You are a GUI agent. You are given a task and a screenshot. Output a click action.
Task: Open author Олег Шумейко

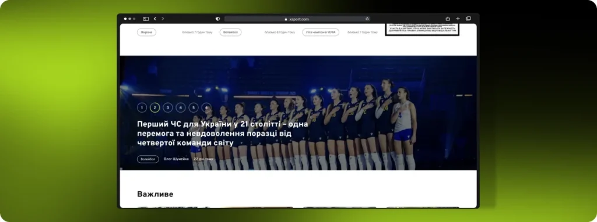(x=176, y=159)
